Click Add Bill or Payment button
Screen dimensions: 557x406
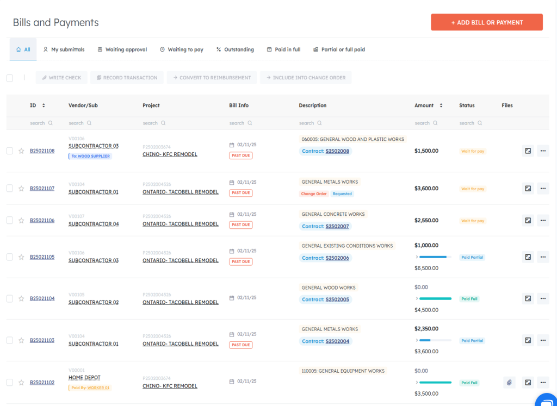tap(486, 22)
